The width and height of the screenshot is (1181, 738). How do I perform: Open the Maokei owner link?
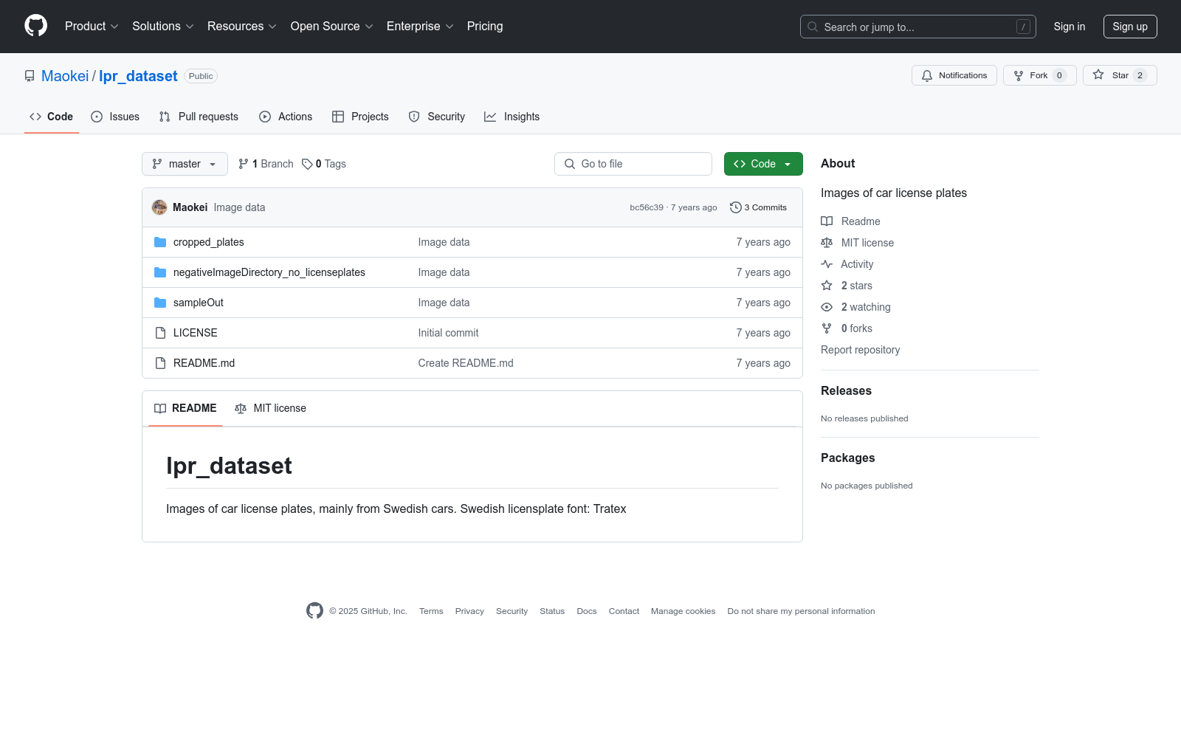pos(65,76)
